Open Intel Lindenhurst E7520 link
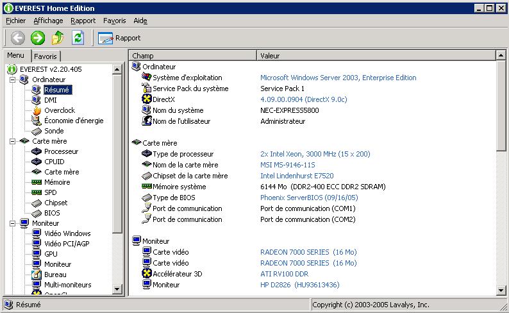 pyautogui.click(x=297, y=176)
